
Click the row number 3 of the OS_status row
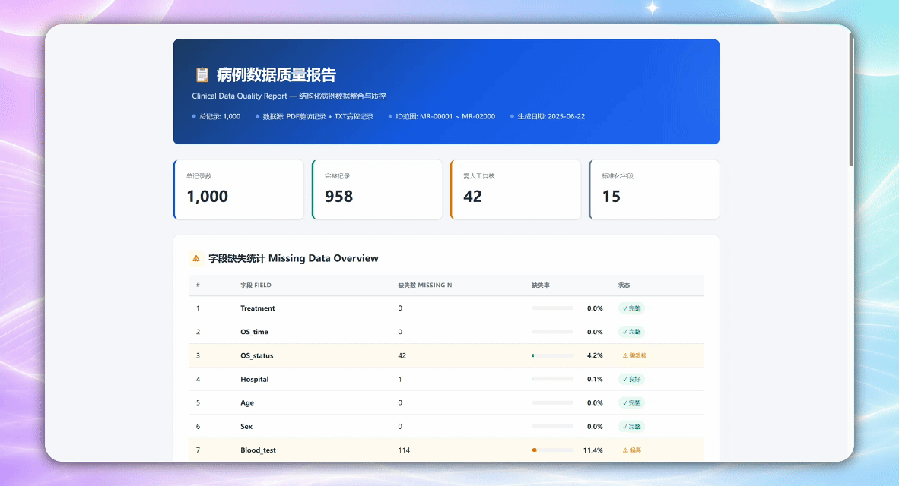(x=198, y=355)
